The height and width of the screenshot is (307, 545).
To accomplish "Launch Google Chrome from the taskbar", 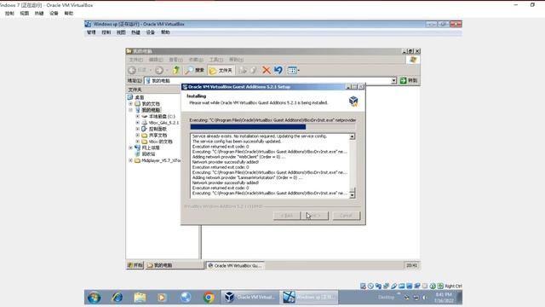I will (x=209, y=298).
